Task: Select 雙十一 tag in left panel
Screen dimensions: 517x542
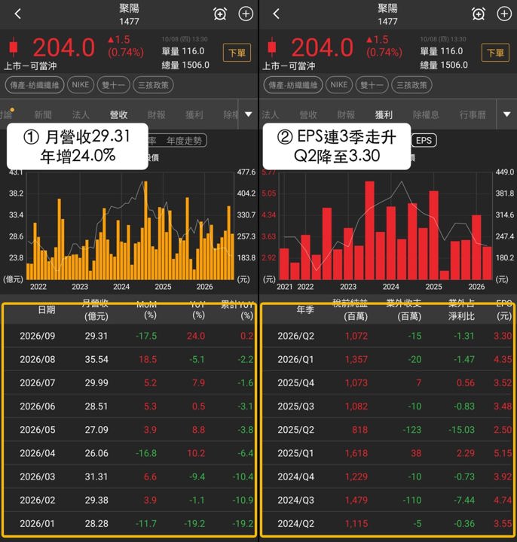Action: point(114,85)
